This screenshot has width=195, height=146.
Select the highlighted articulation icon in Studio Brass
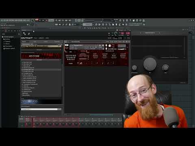pyautogui.click(x=81, y=63)
